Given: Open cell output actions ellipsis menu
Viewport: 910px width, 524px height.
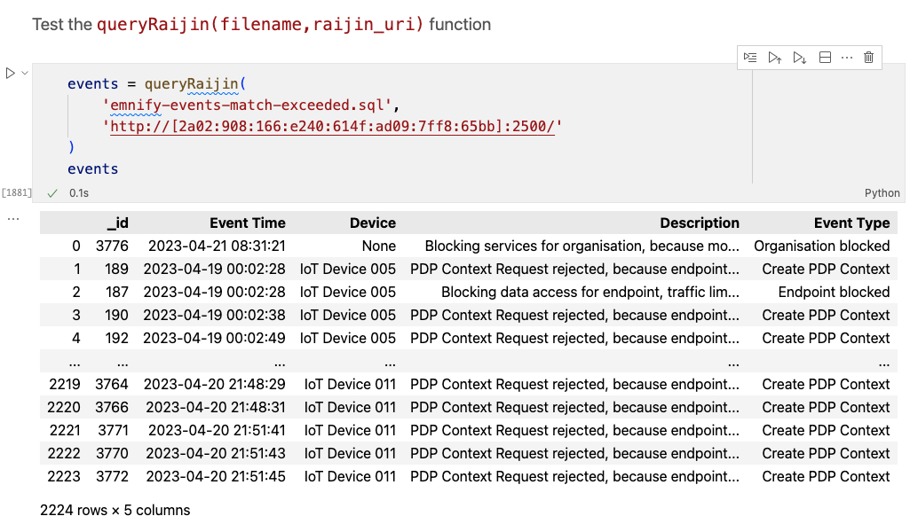Looking at the screenshot, I should pyautogui.click(x=12, y=218).
